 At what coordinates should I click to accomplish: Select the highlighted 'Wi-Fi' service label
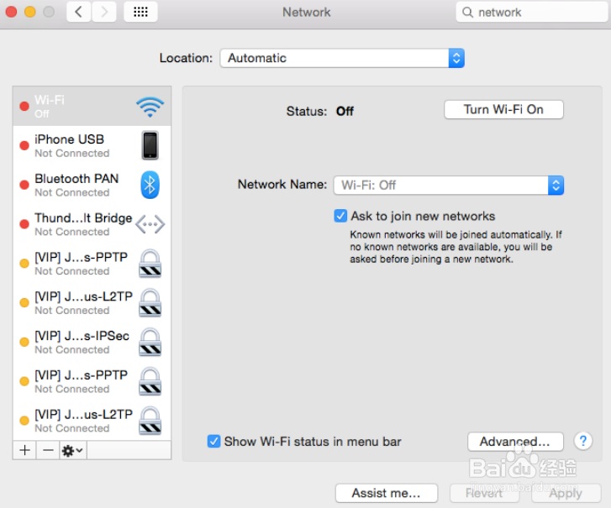pos(50,100)
